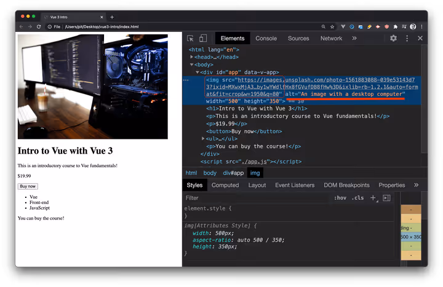Select the h1 Intro to Vue node
Viewport: 443px width, 287px height.
point(257,109)
